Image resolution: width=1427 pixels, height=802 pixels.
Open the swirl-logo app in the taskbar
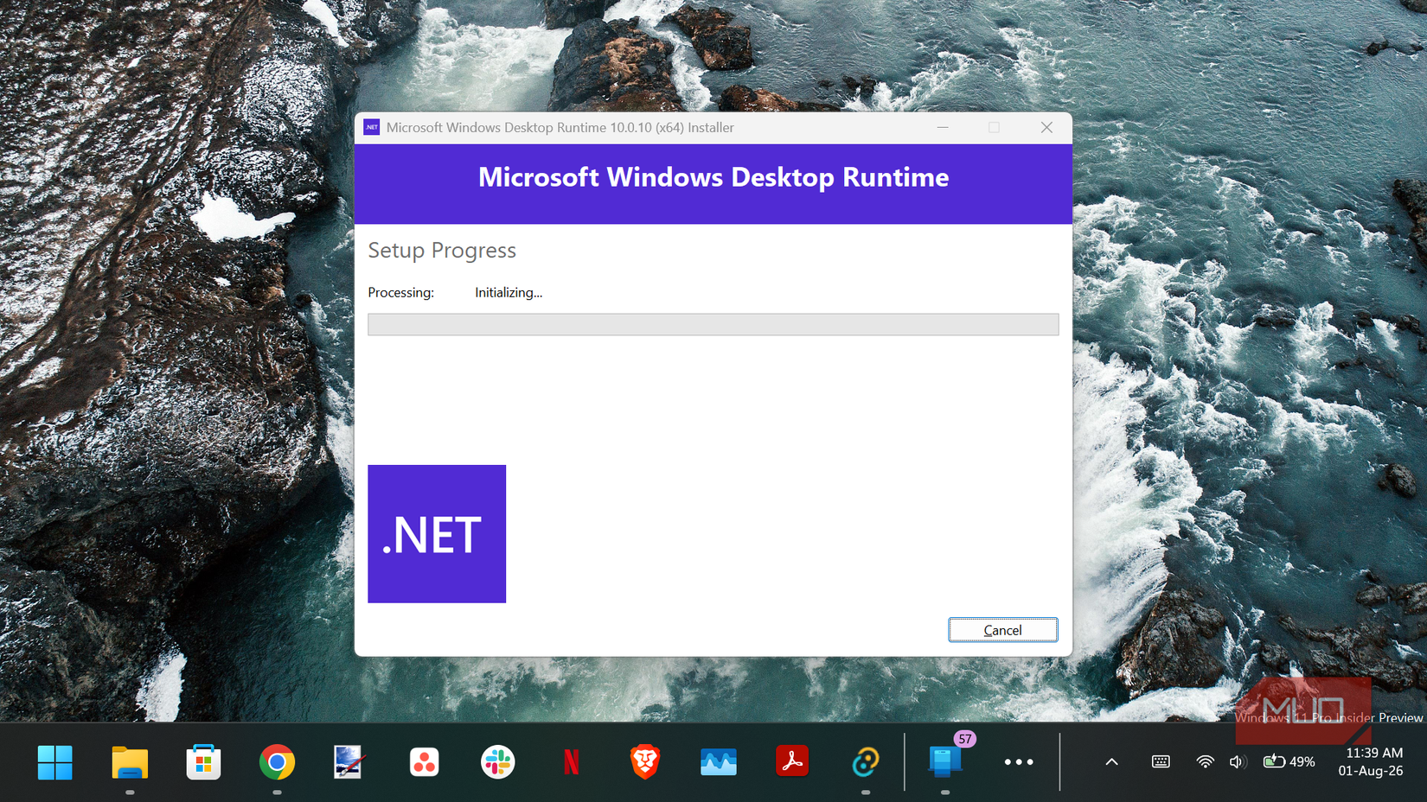click(x=866, y=762)
